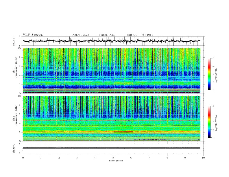
Task: Click the "-3" tick on ch.2 colorbar
Action: coord(213,106)
